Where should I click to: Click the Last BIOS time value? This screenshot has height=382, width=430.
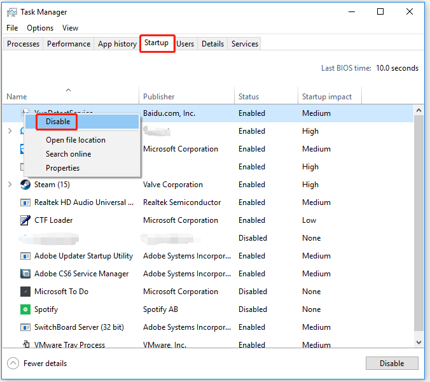(x=397, y=68)
